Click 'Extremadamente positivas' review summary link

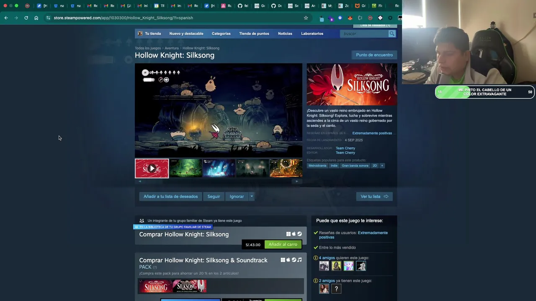[372, 133]
